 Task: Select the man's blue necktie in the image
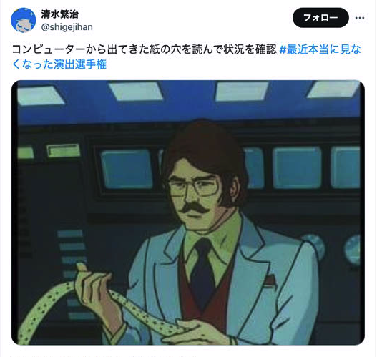coord(203,273)
